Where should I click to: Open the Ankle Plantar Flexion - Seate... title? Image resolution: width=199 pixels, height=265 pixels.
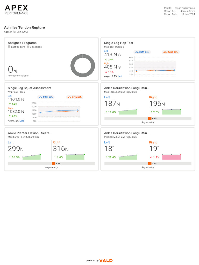pyautogui.click(x=30, y=133)
